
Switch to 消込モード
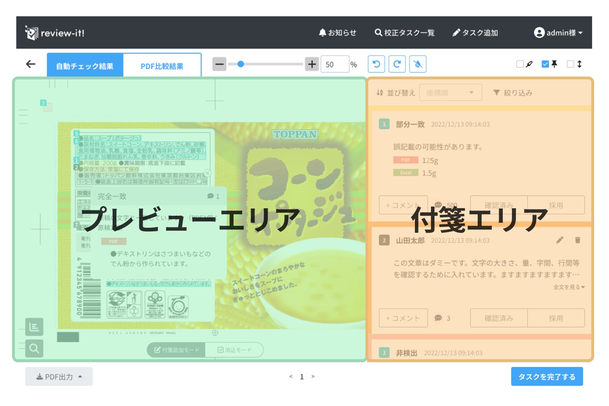(x=234, y=350)
